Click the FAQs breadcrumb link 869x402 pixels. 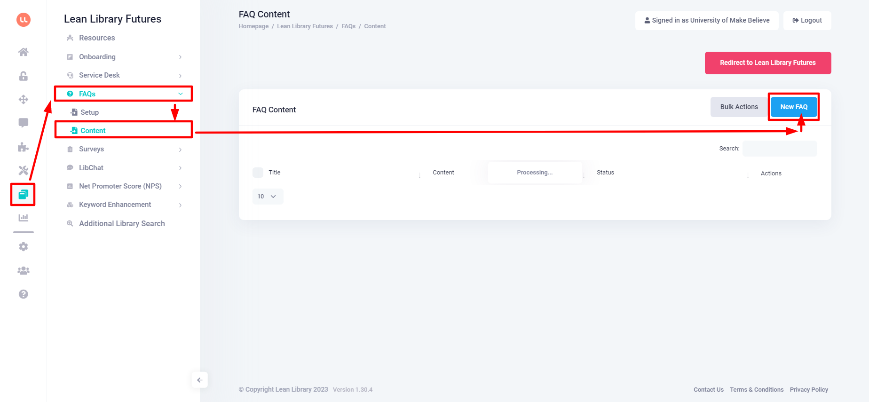pos(348,26)
